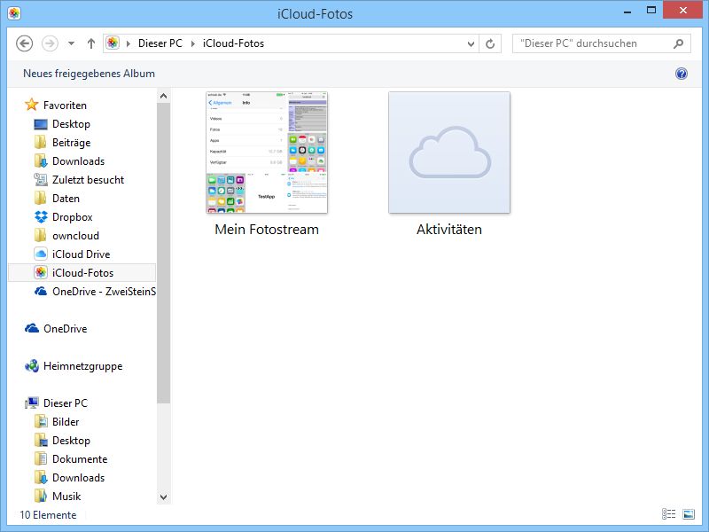Open Desktop under Dieser PC
This screenshot has width=709, height=532.
pos(71,440)
